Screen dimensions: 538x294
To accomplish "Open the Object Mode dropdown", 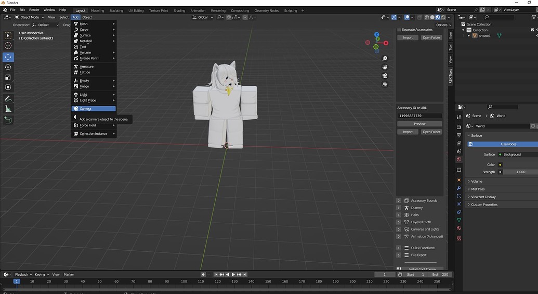I will [x=29, y=17].
